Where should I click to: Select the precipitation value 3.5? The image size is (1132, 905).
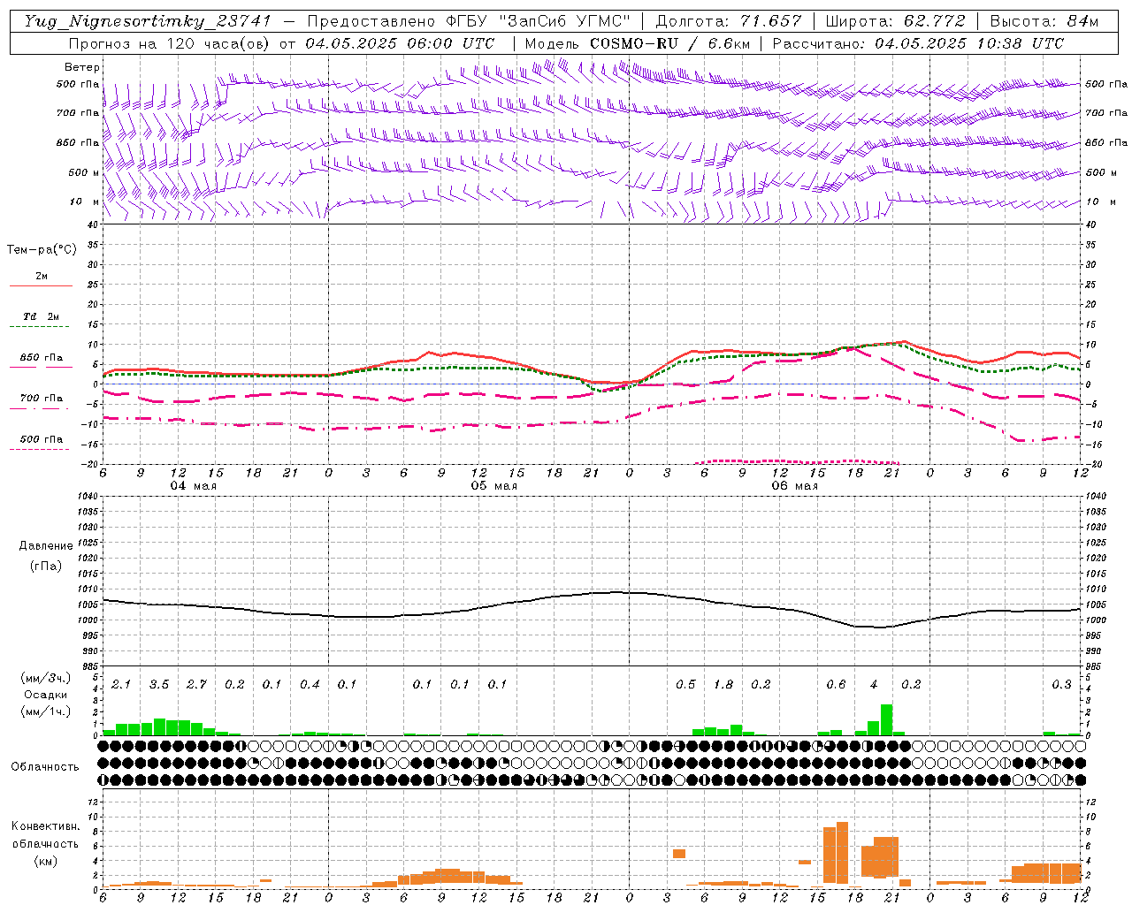(159, 685)
